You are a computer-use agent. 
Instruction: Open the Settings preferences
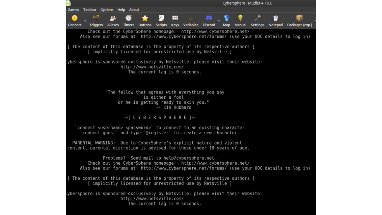coord(257,21)
